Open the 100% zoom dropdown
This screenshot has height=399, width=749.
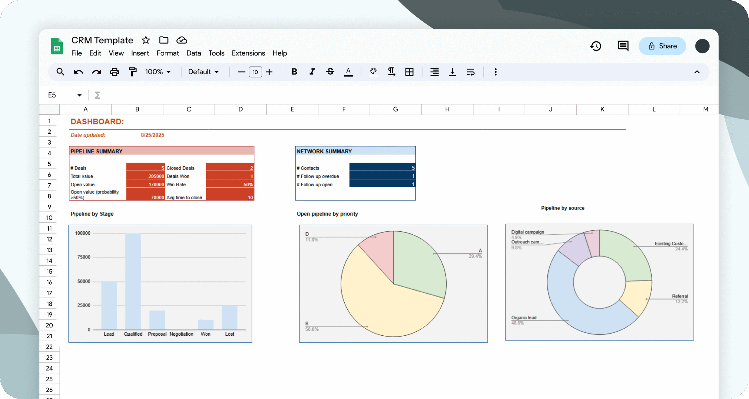158,72
